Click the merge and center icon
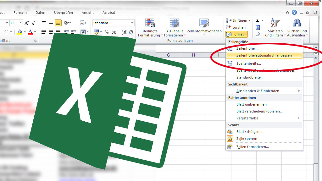The width and height of the screenshot is (322, 181). (x=83, y=32)
